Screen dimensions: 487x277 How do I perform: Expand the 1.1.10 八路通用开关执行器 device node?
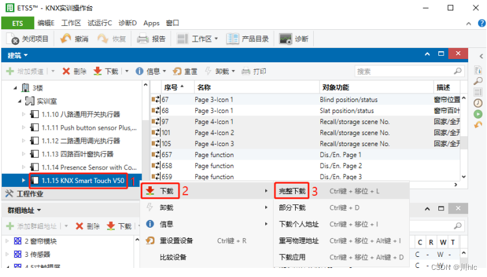[x=24, y=114]
